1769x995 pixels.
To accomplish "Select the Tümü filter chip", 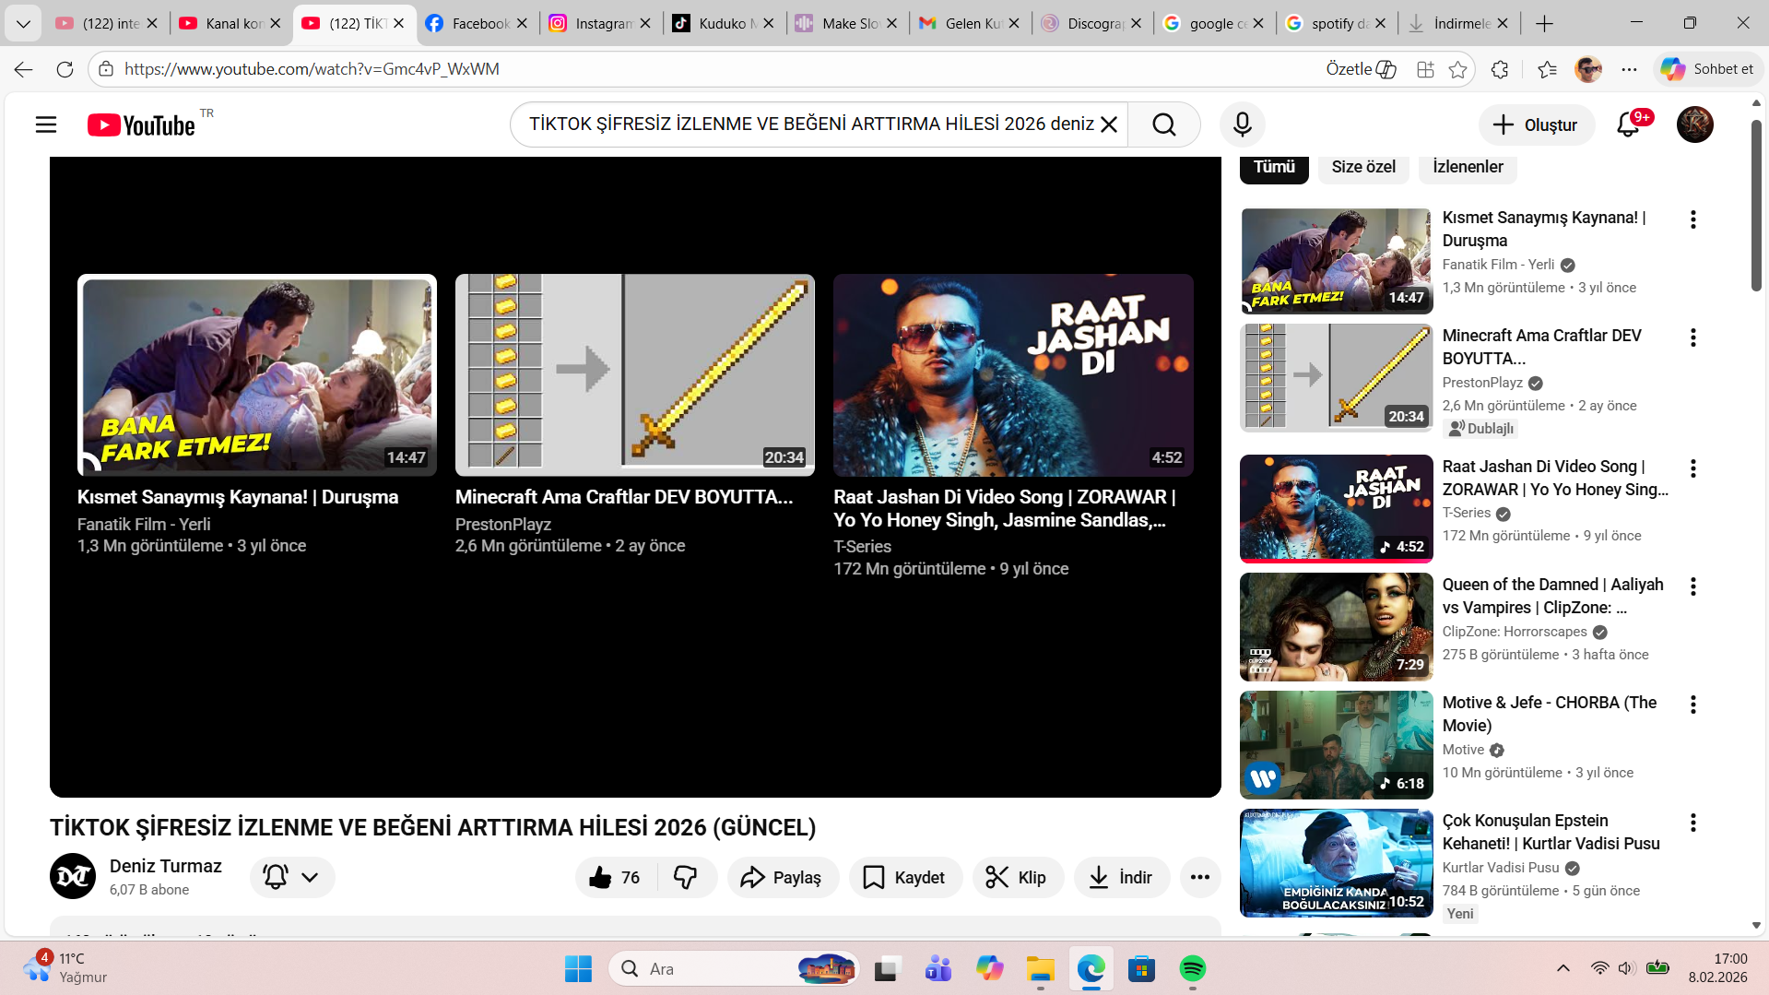I will coord(1274,167).
